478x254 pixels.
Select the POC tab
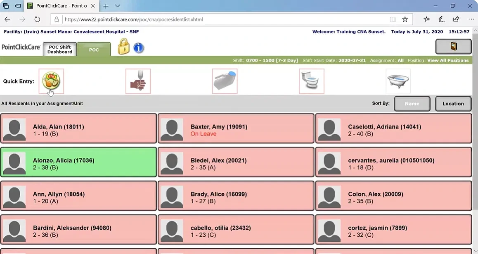click(x=94, y=50)
